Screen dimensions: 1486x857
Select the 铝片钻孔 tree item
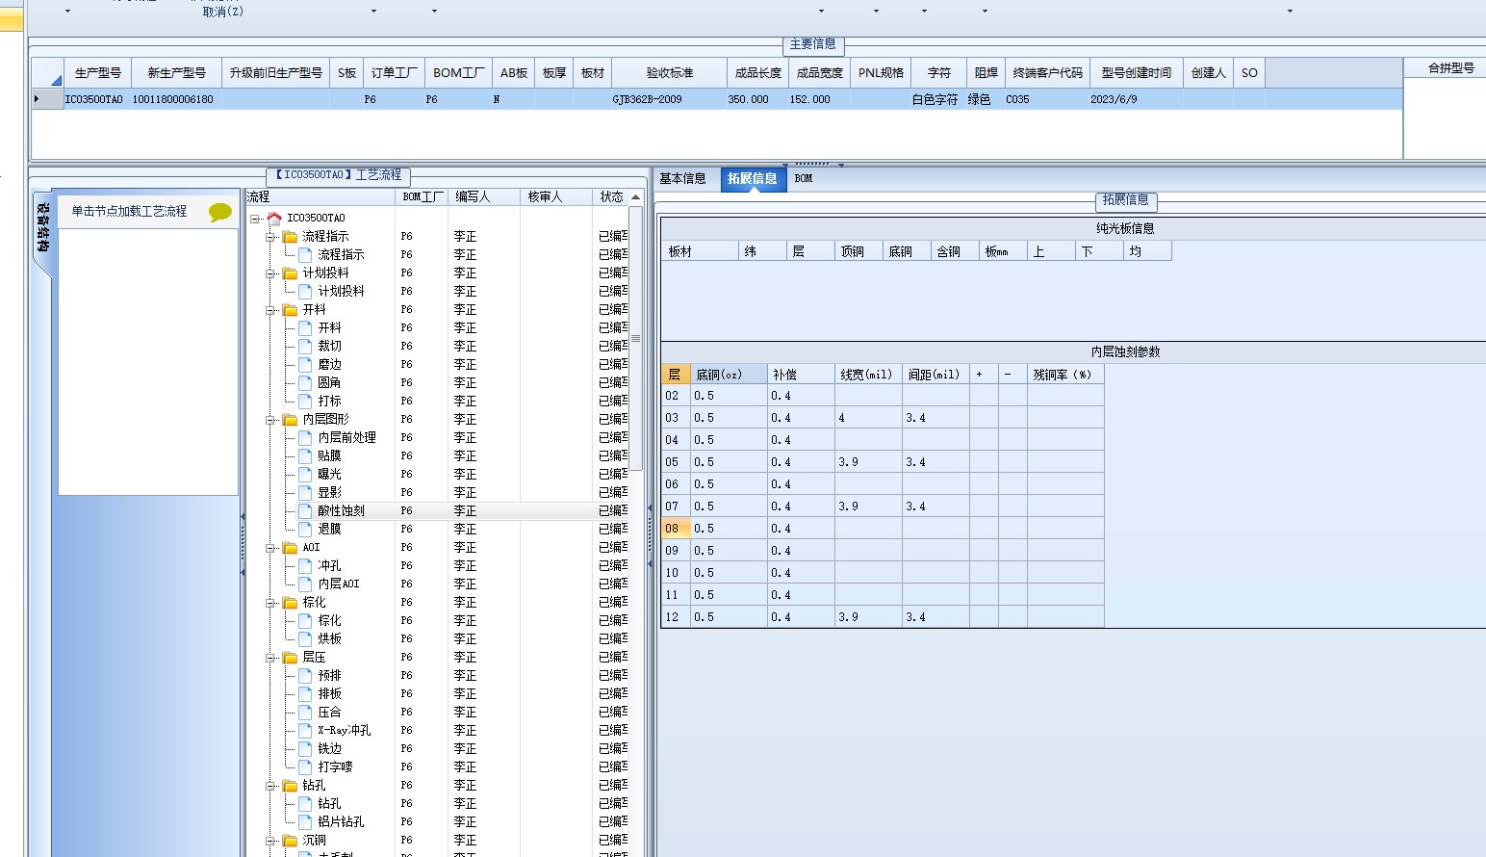click(341, 822)
